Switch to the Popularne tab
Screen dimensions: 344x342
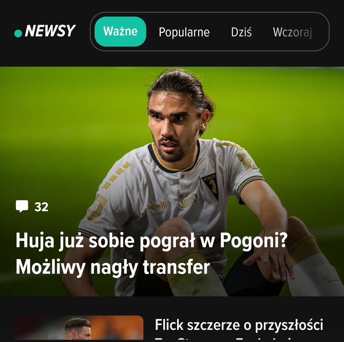point(184,32)
